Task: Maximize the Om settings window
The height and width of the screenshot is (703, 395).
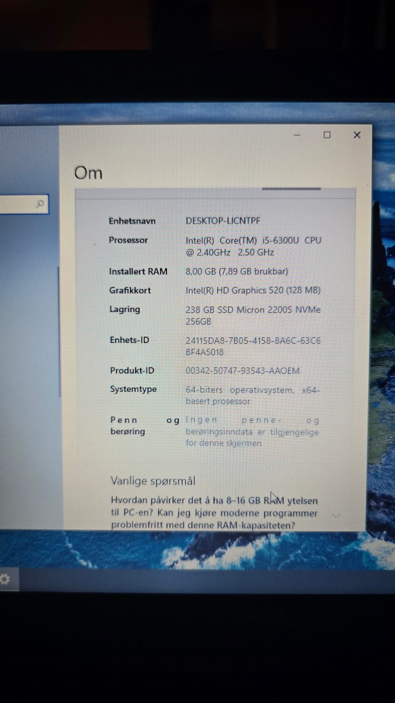Action: point(327,135)
